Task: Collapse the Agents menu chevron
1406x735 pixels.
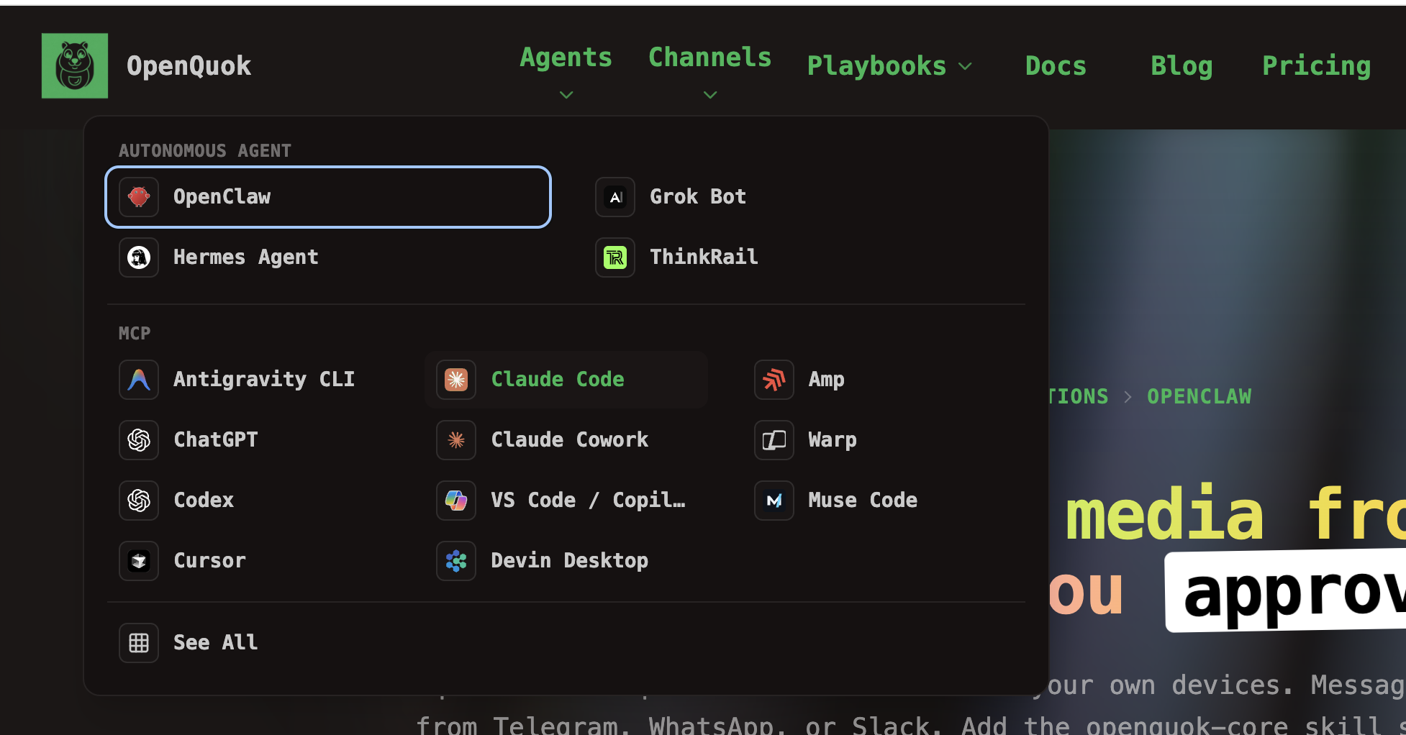Action: (566, 95)
